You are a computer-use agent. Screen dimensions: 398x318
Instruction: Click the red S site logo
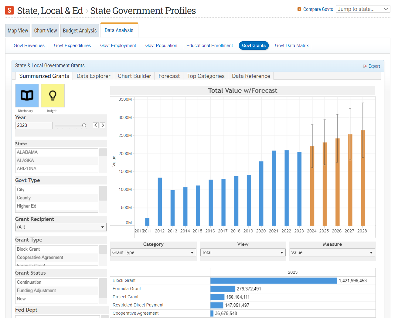9,10
